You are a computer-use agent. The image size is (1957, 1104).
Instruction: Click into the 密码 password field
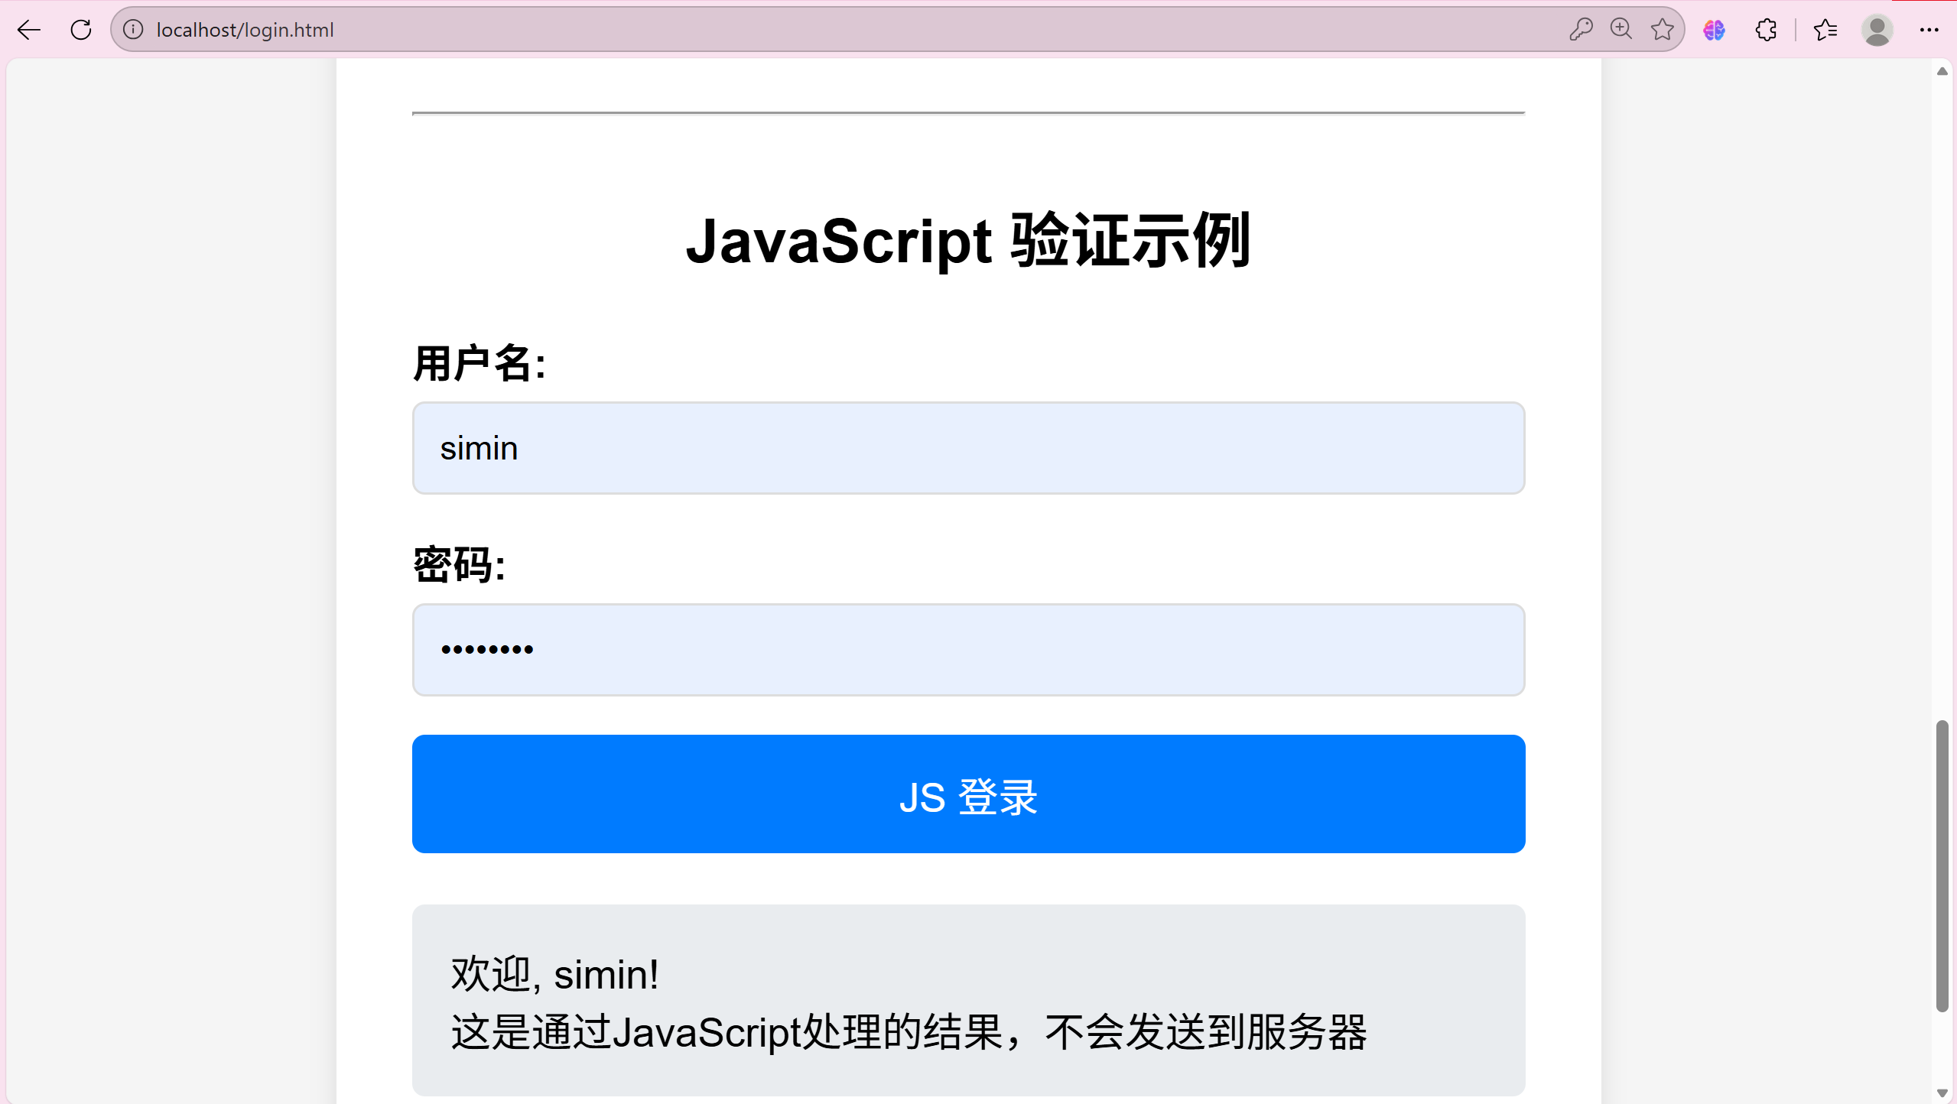pyautogui.click(x=968, y=650)
